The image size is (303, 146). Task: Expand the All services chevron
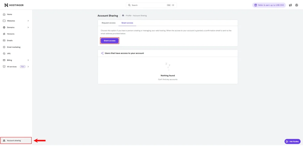pos(28,67)
